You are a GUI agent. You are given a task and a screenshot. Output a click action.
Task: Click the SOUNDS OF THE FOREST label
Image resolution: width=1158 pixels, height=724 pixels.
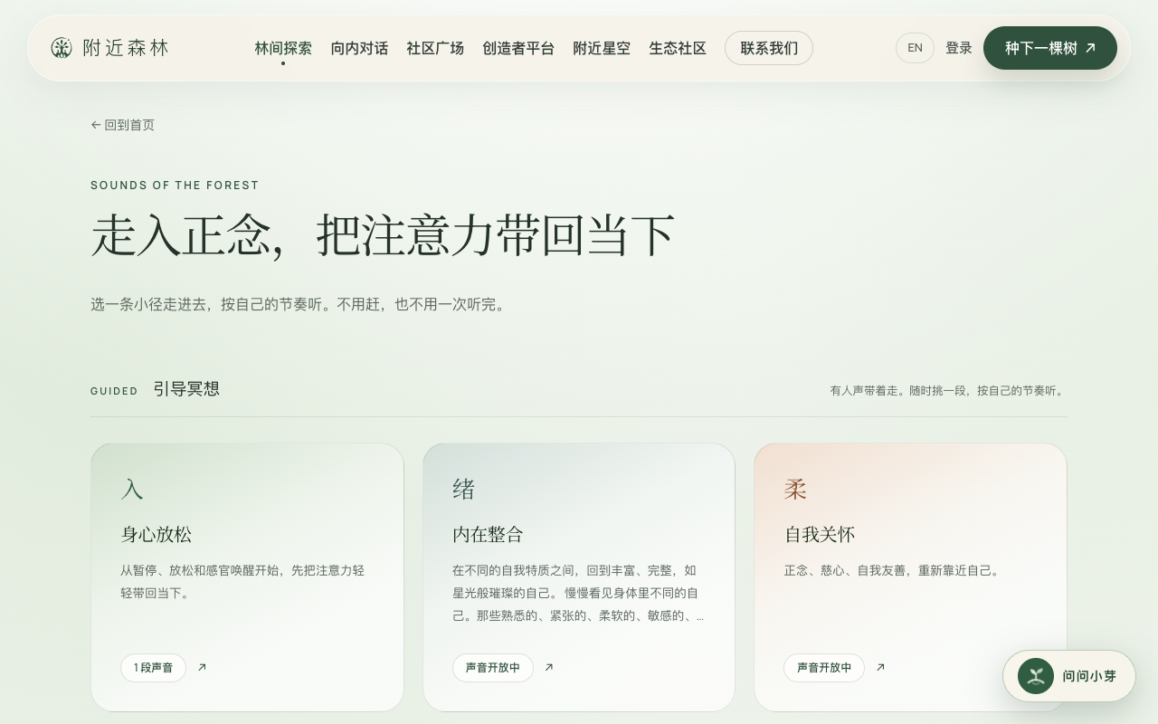tap(175, 186)
